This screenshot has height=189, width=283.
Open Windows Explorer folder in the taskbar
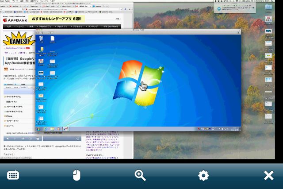[52, 129]
